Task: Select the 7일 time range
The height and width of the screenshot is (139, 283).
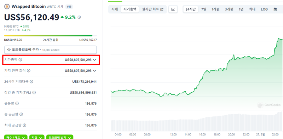Action: [x=204, y=10]
